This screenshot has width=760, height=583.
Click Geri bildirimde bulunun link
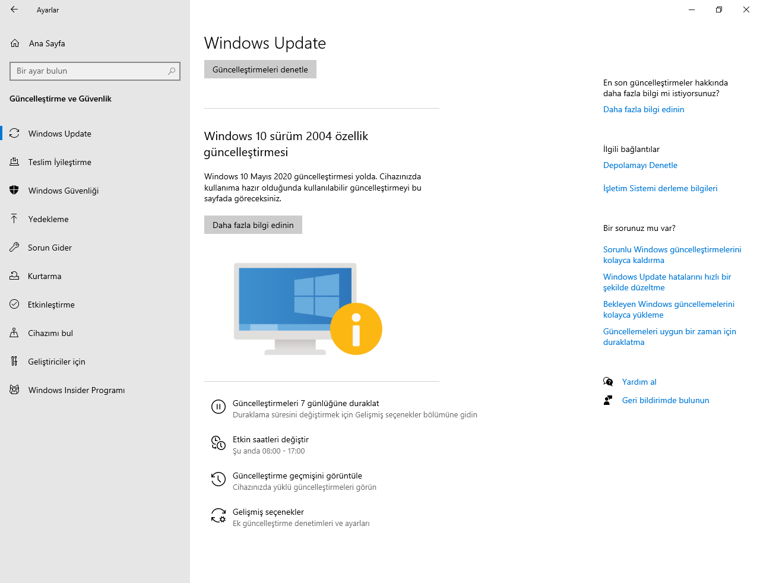(666, 400)
